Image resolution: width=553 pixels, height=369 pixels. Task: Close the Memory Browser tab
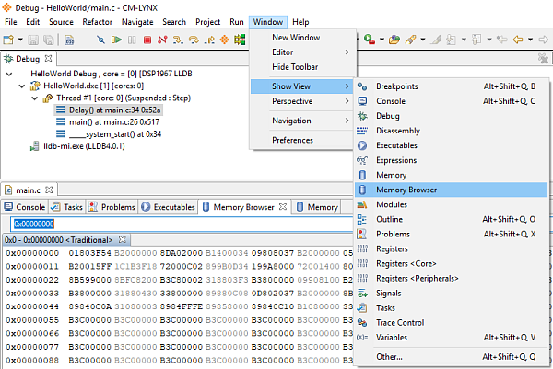tap(283, 207)
